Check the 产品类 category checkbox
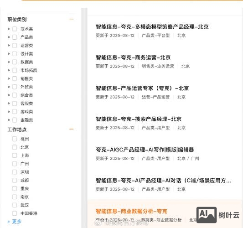 click(15, 37)
